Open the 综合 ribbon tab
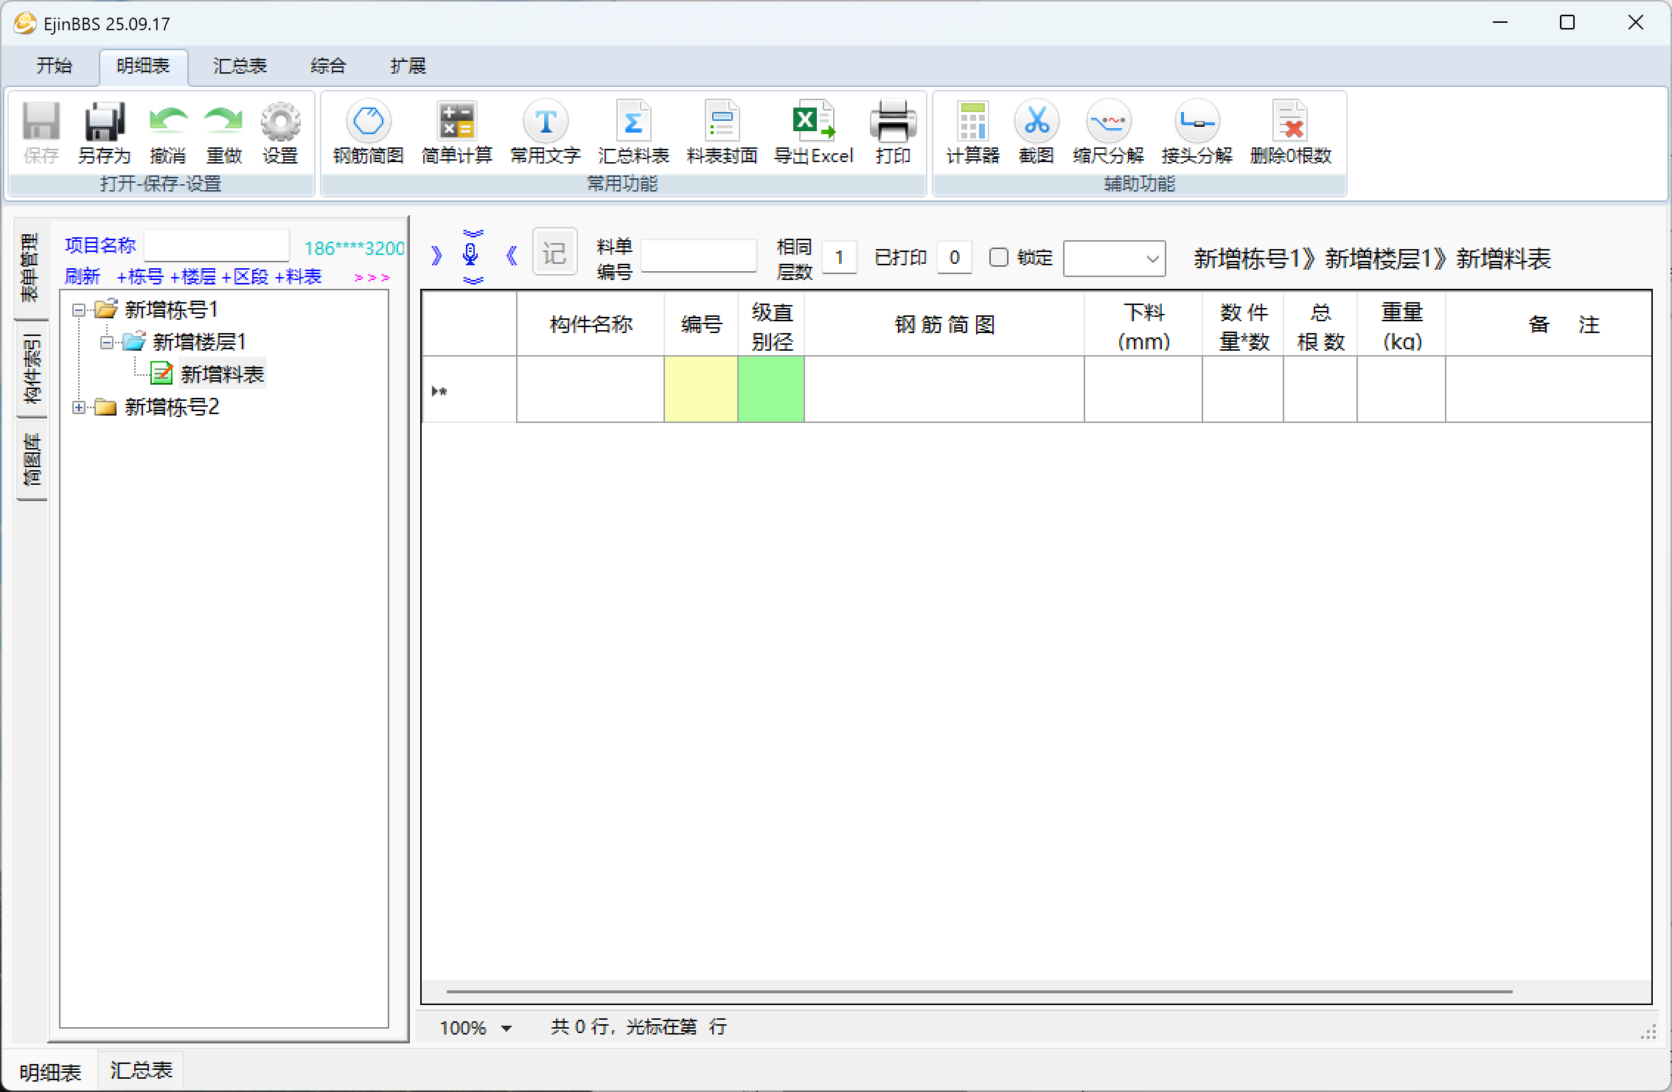 (x=328, y=66)
